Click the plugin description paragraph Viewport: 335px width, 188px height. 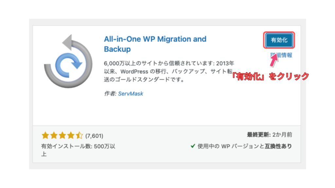(x=168, y=71)
